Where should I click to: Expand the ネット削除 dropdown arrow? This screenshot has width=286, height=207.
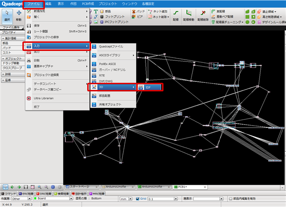[x=168, y=17]
